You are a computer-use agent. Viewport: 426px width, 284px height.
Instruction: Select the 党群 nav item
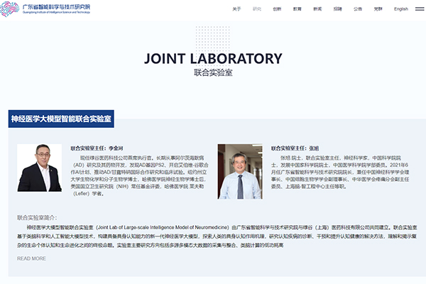378,9
